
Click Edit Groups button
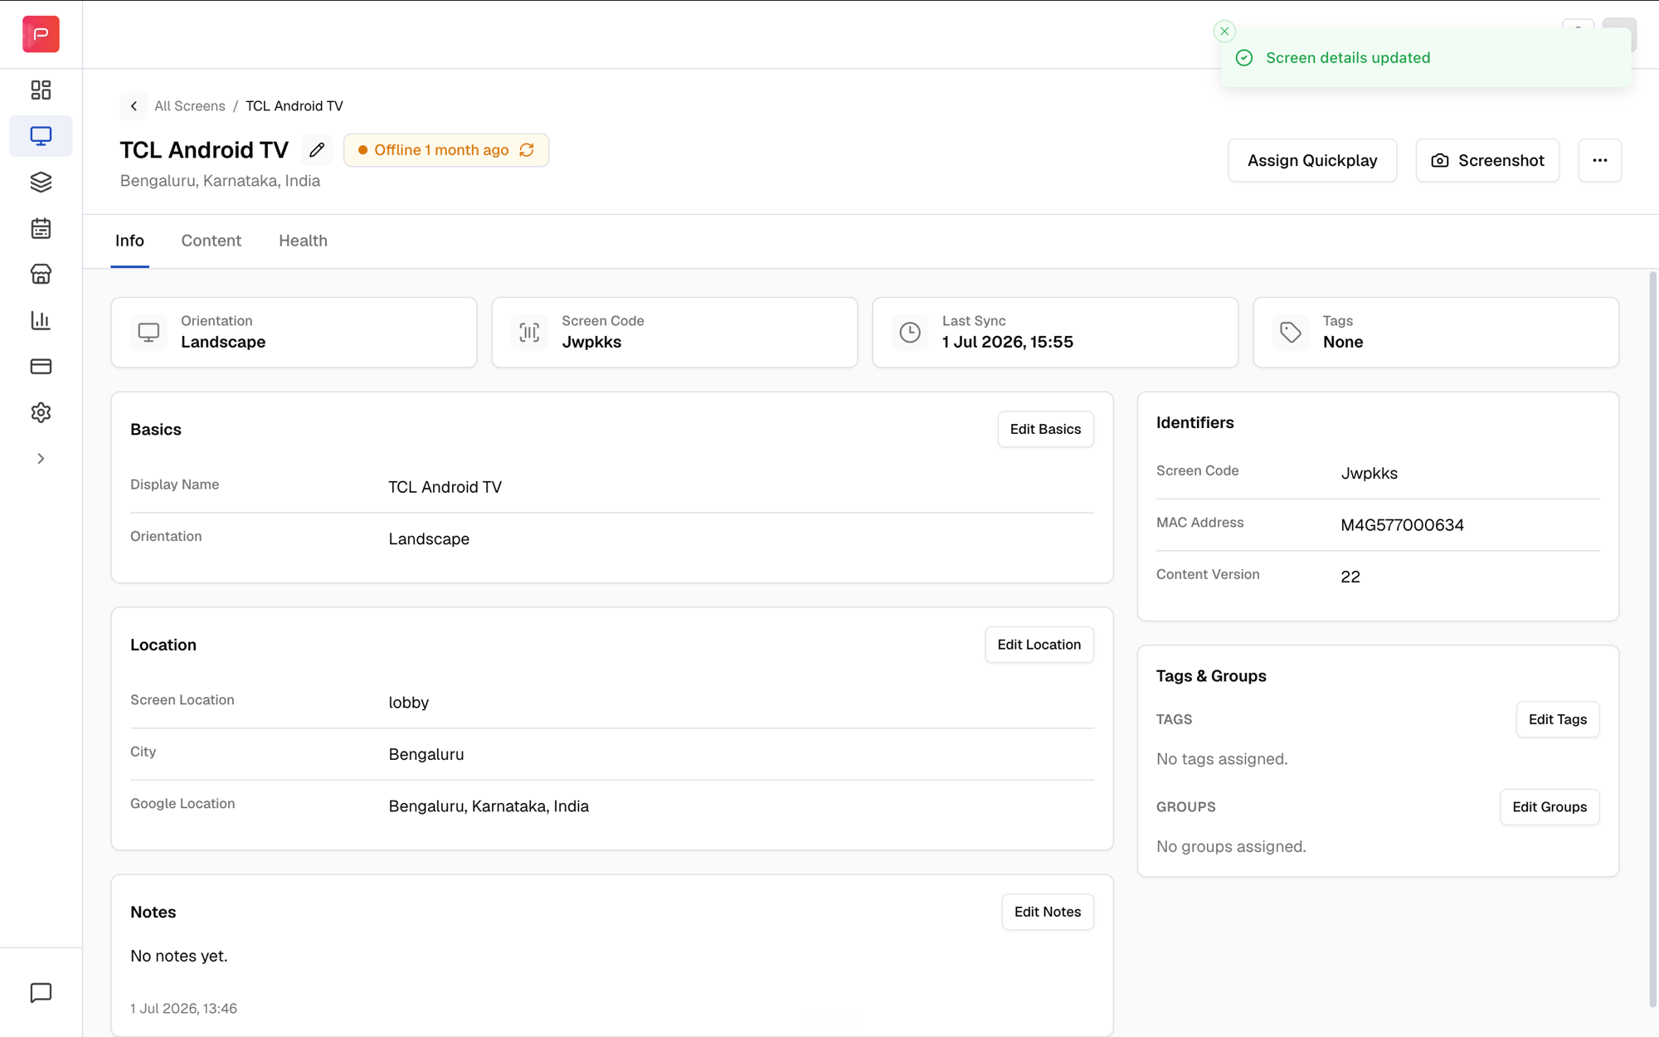tap(1549, 807)
